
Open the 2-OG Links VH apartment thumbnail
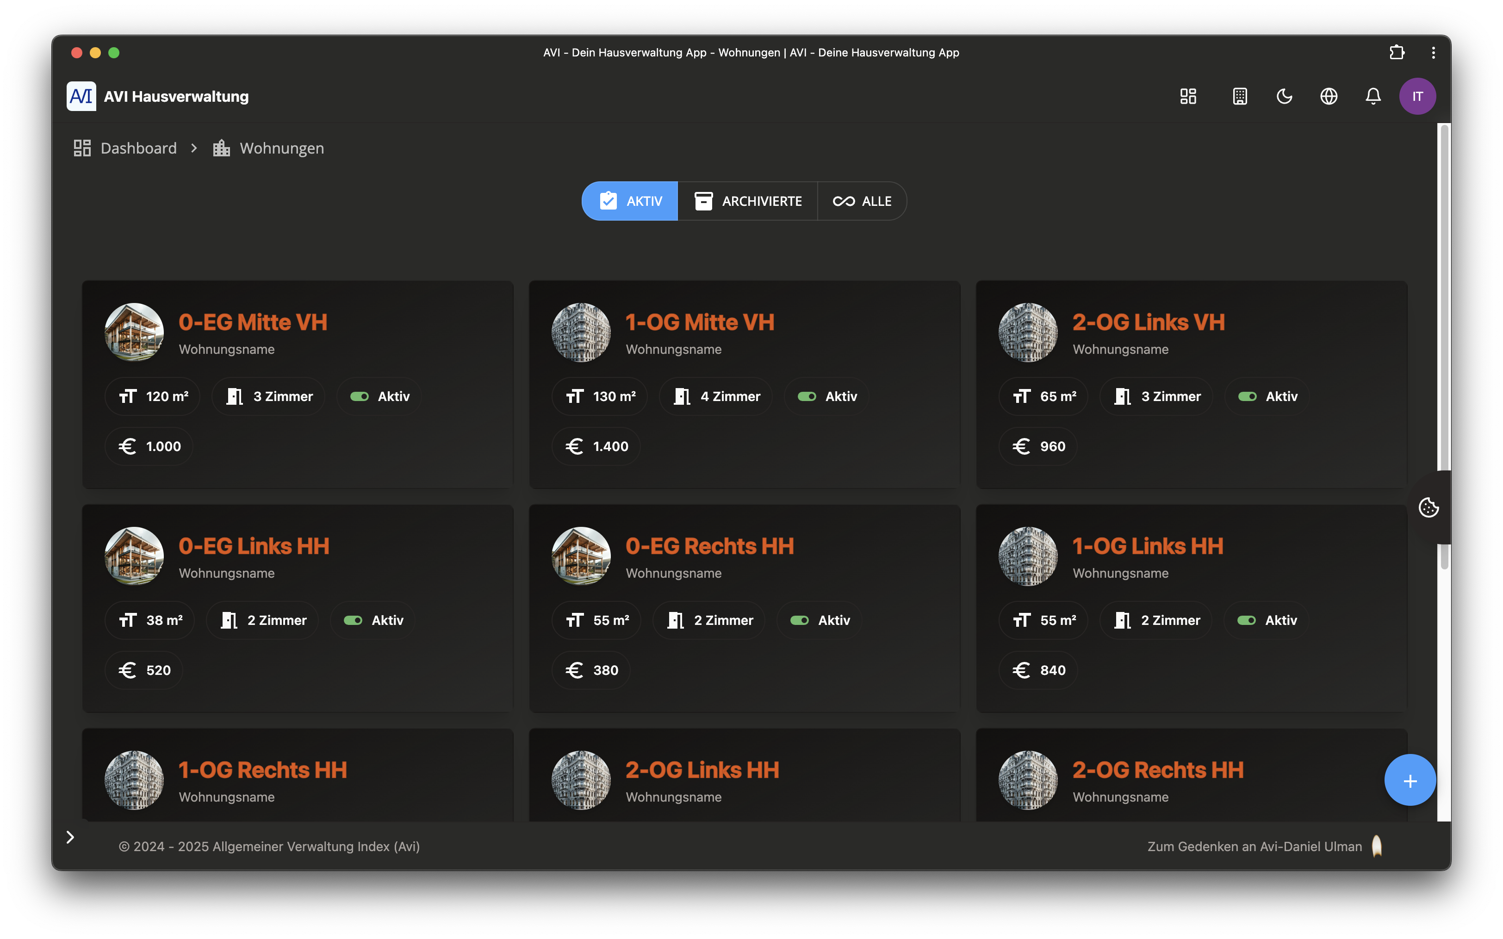pos(1028,332)
